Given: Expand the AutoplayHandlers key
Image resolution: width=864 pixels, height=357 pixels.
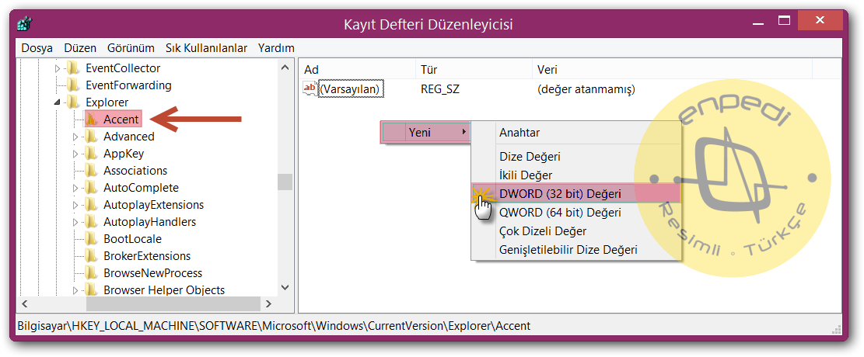Looking at the screenshot, I should click(75, 222).
